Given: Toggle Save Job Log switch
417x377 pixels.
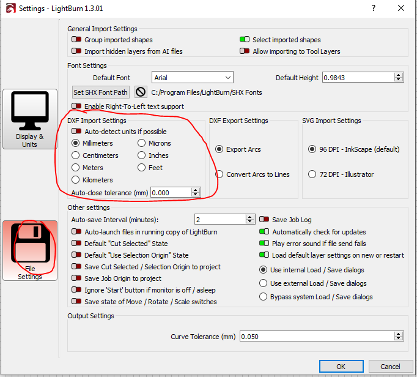Looking at the screenshot, I should [x=264, y=219].
